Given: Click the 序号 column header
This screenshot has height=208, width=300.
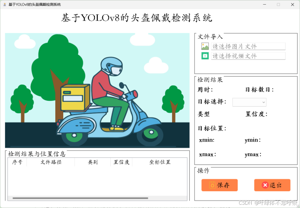Looking at the screenshot, I should (x=17, y=162).
